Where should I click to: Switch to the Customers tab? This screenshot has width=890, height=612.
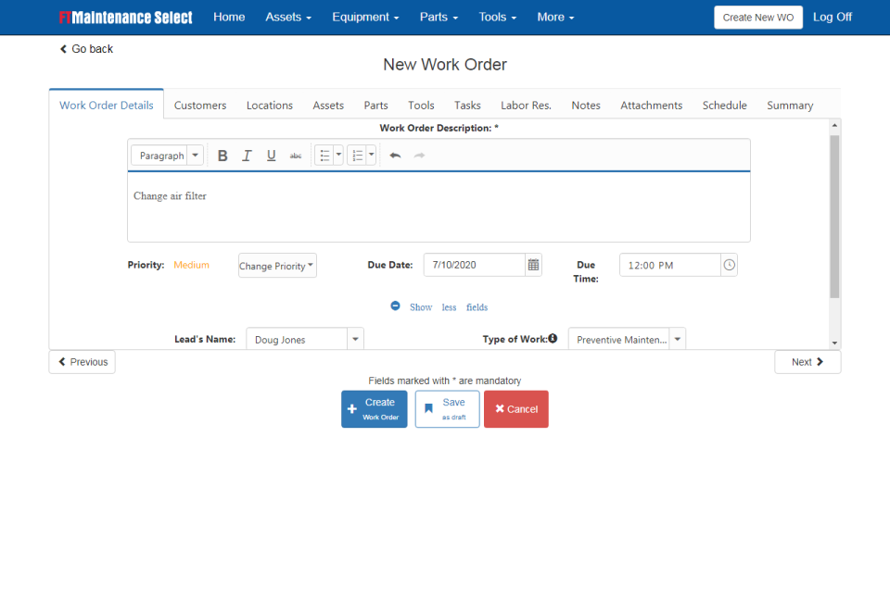[x=200, y=106]
